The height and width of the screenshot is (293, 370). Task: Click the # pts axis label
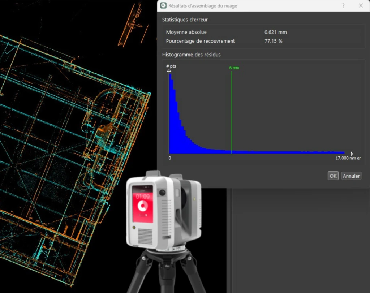pyautogui.click(x=171, y=66)
